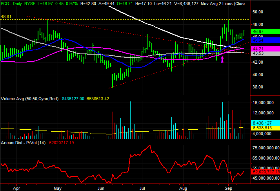Viewport: 280px width, 191px height.
Task: Click the 4,000,000 volume axis label
Action: click(262, 134)
